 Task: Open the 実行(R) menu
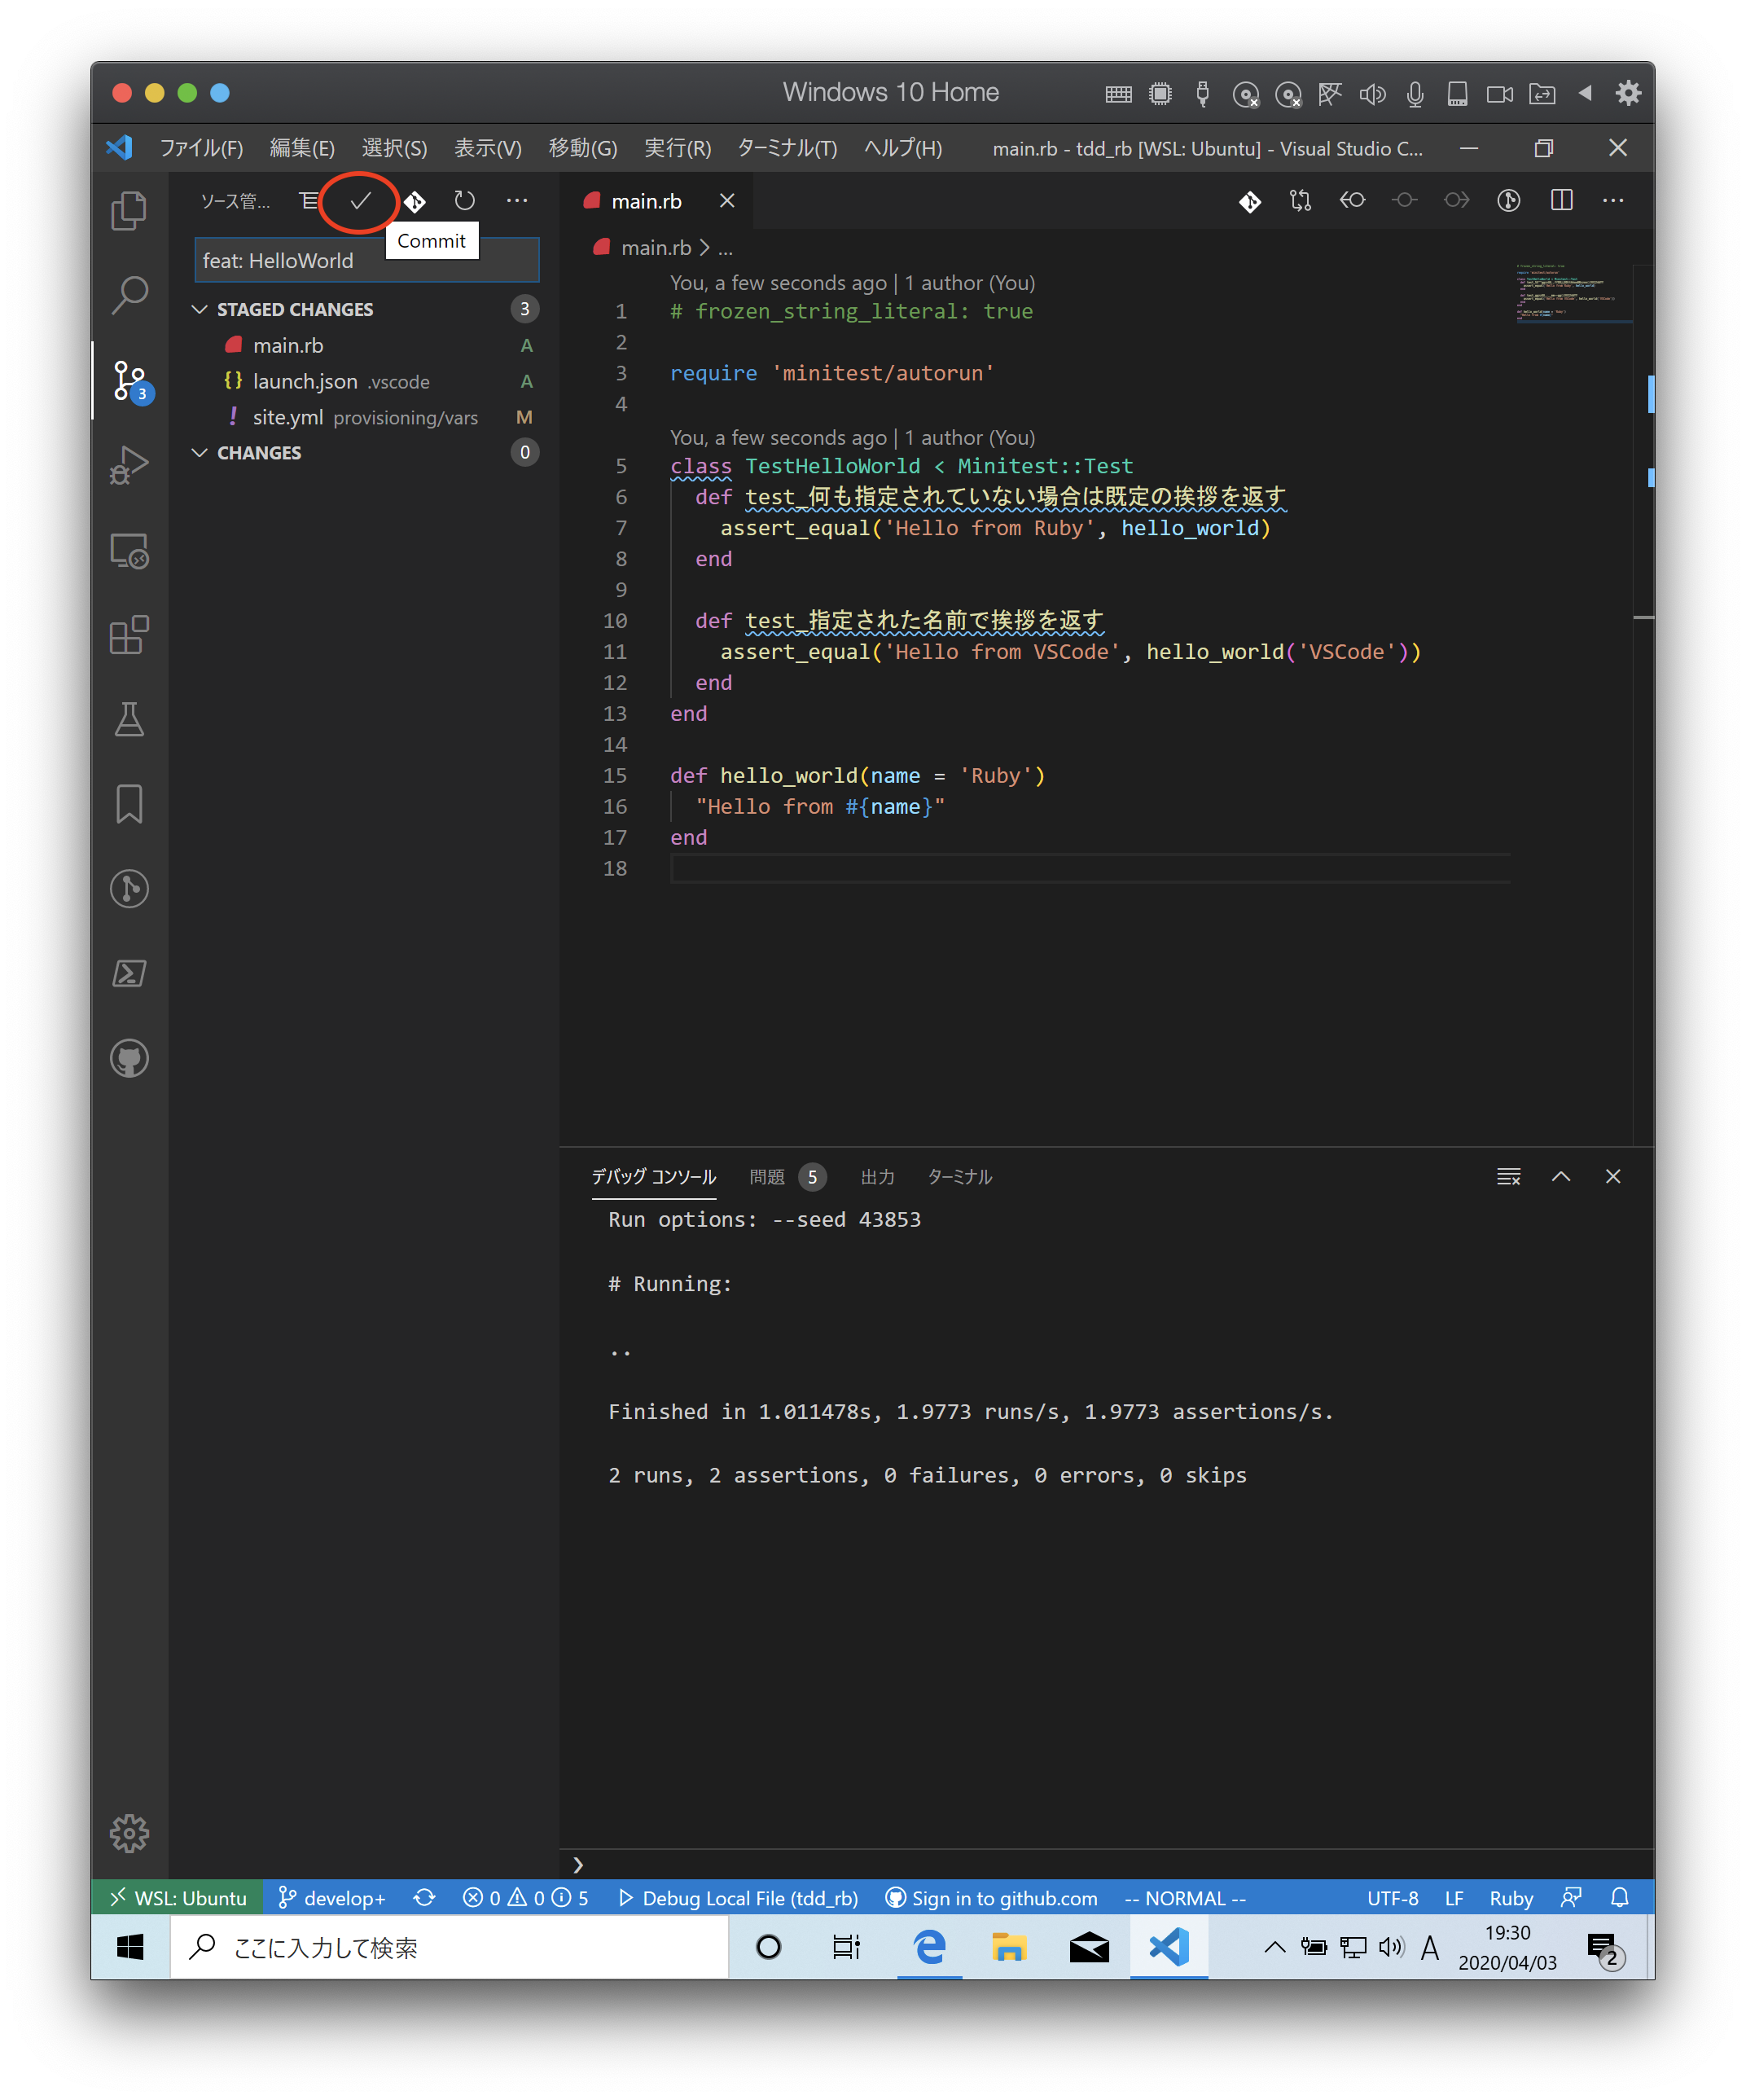coord(678,148)
